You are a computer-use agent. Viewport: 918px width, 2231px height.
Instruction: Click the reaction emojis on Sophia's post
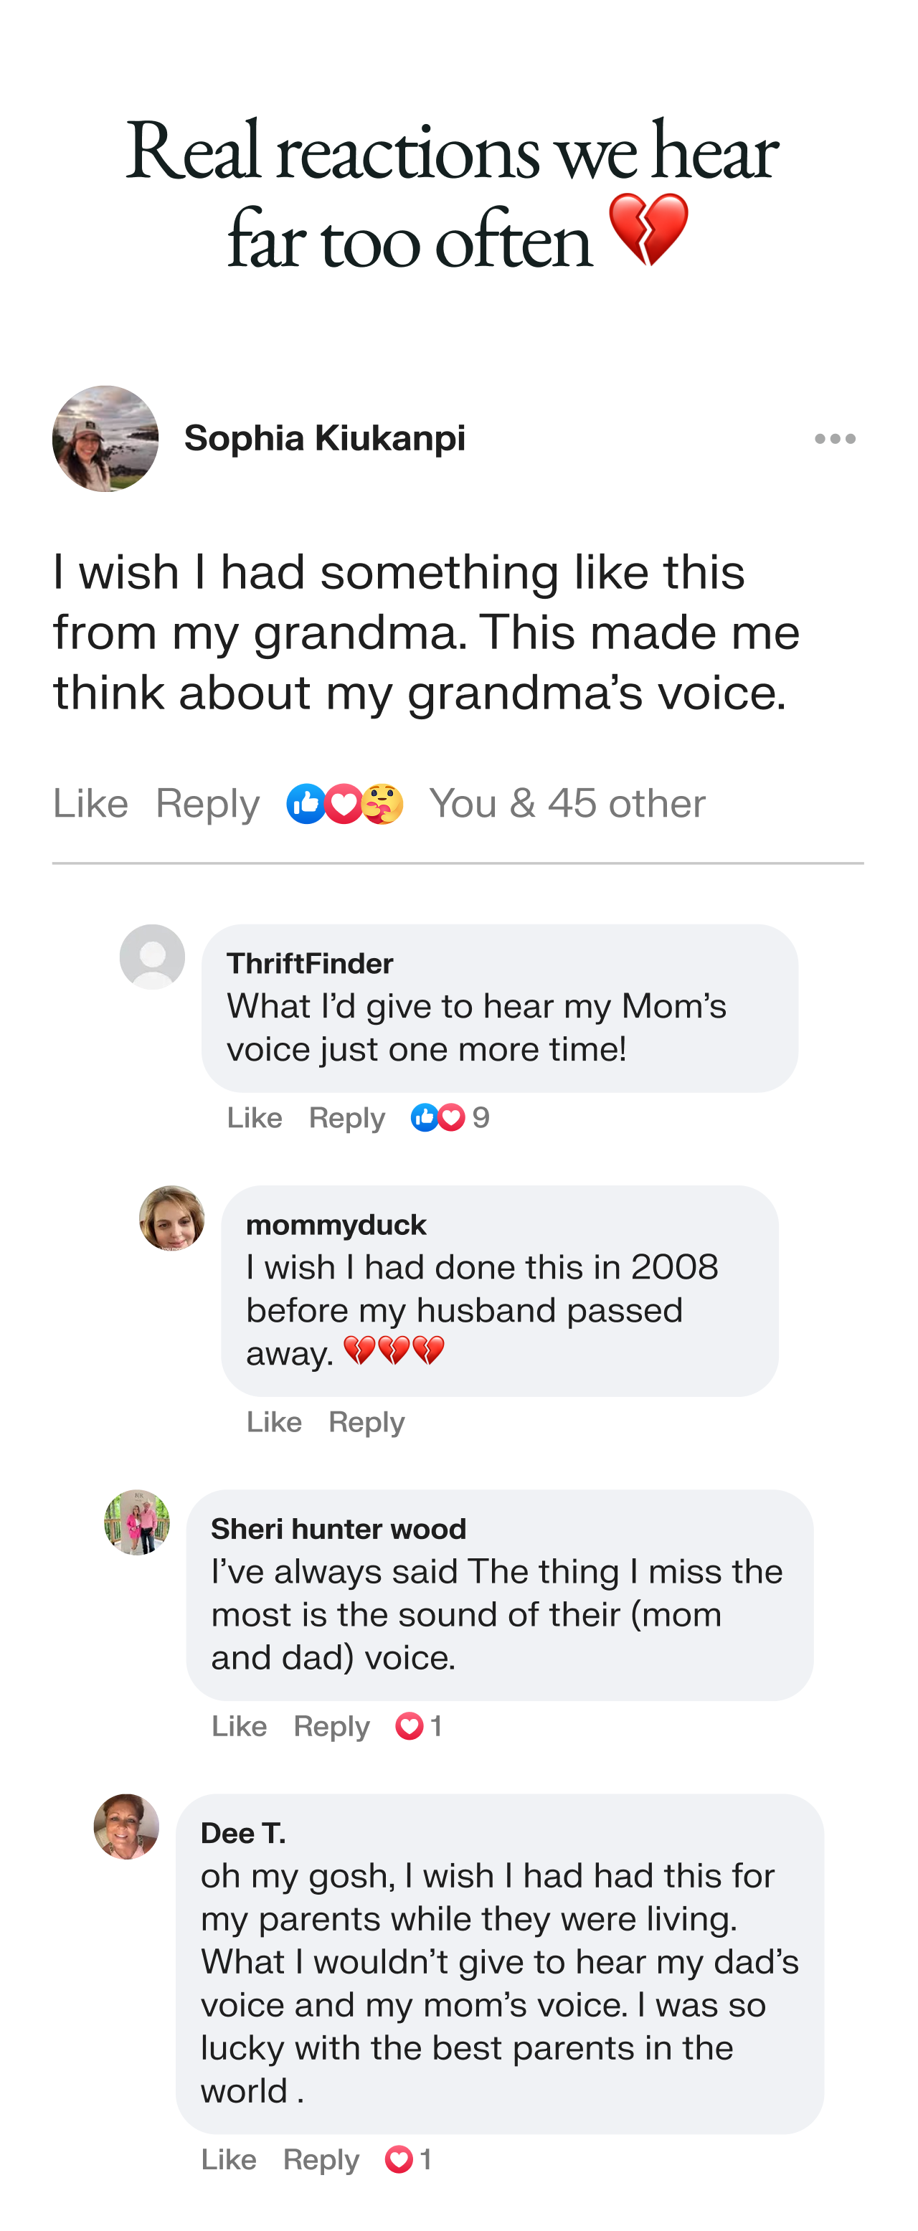(345, 804)
